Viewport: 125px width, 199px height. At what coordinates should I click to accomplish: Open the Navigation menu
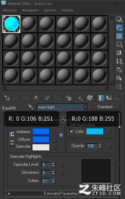[30, 10]
